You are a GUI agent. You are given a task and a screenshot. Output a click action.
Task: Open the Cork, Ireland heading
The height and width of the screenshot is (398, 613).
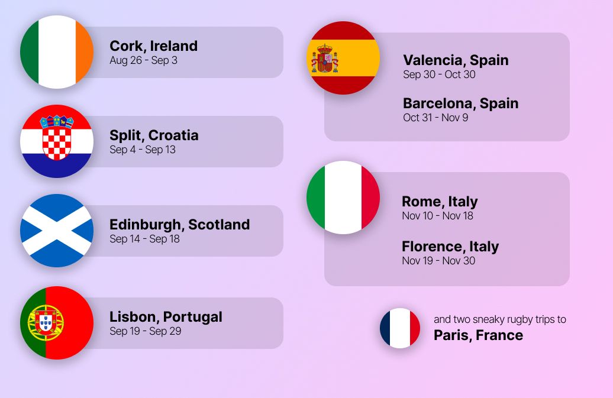coord(153,46)
